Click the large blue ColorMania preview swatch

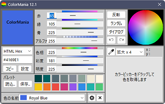(17, 28)
